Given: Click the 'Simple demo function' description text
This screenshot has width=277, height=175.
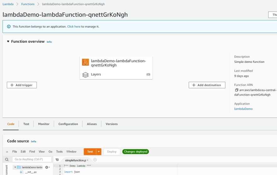Looking at the screenshot, I should 249,62.
